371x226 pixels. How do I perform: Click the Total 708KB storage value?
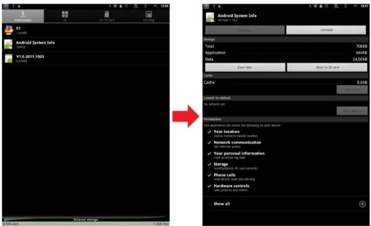click(x=361, y=46)
